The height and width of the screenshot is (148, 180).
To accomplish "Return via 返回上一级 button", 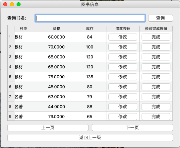I will click(x=90, y=137).
